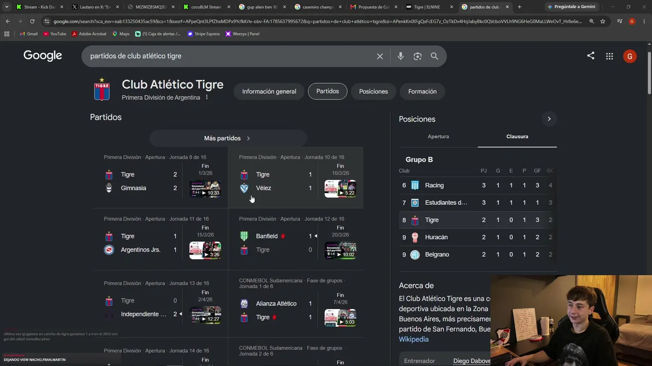Open the Google apps grid
This screenshot has height=366, width=652.
point(609,56)
